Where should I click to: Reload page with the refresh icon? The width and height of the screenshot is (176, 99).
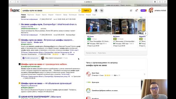click(x=119, y=2)
